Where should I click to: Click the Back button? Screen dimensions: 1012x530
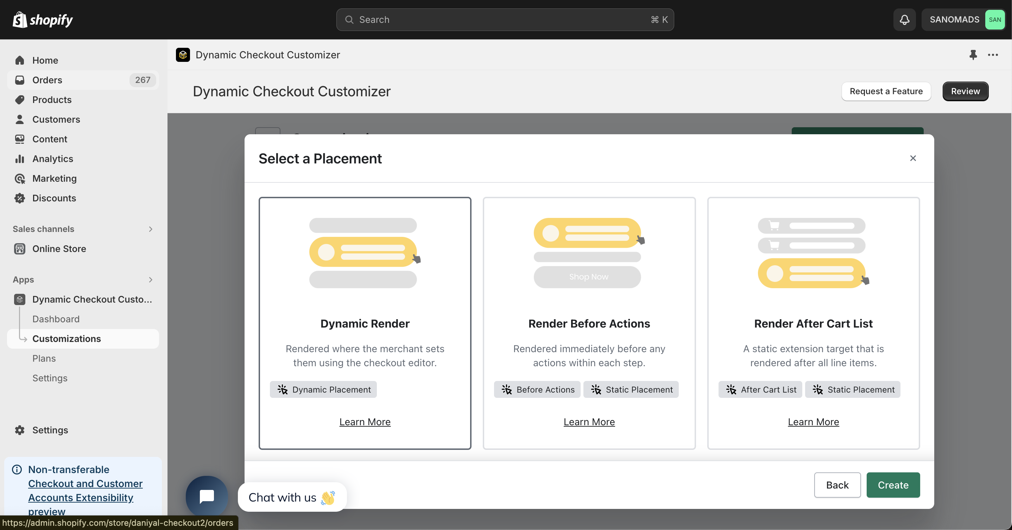coord(837,485)
